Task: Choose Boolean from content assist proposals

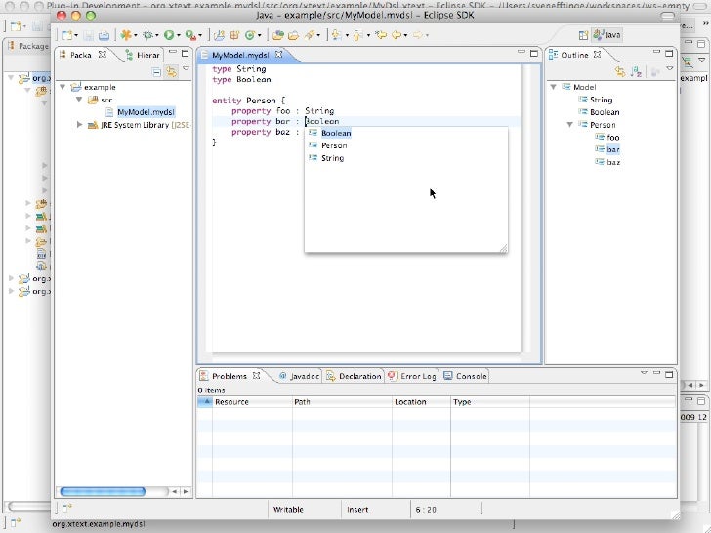Action: tap(336, 133)
